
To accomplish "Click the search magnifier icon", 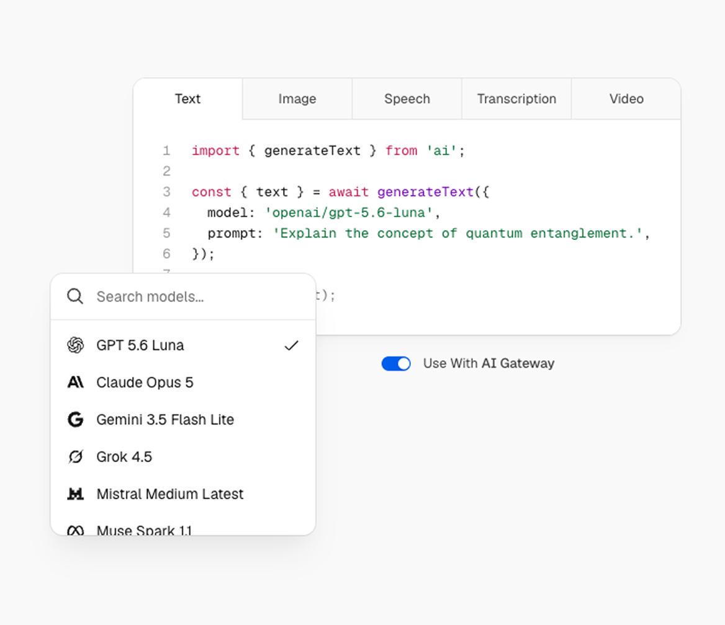I will click(75, 296).
